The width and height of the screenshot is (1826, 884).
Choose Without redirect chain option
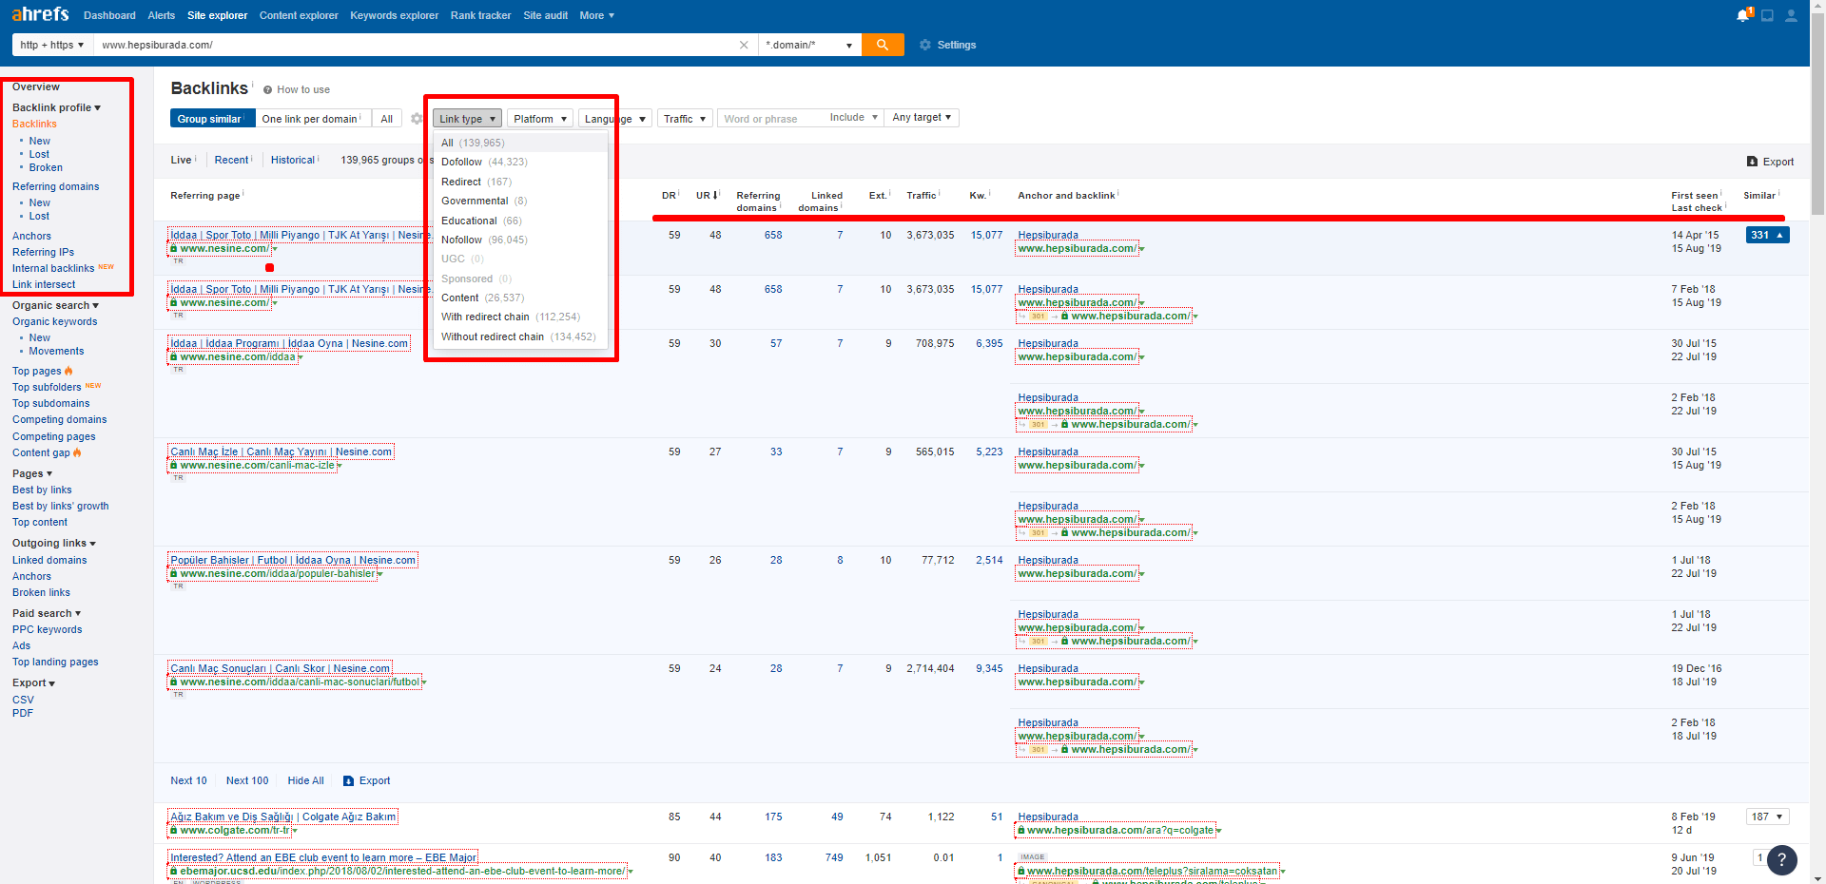pyautogui.click(x=520, y=336)
